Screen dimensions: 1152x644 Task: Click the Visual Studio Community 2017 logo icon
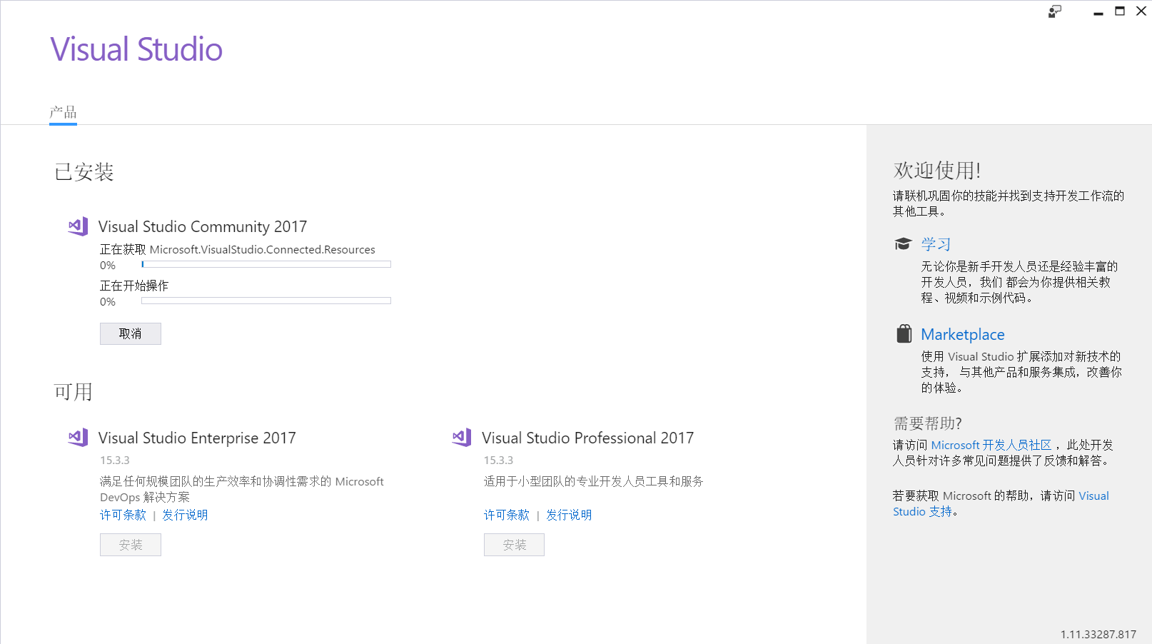(x=79, y=226)
